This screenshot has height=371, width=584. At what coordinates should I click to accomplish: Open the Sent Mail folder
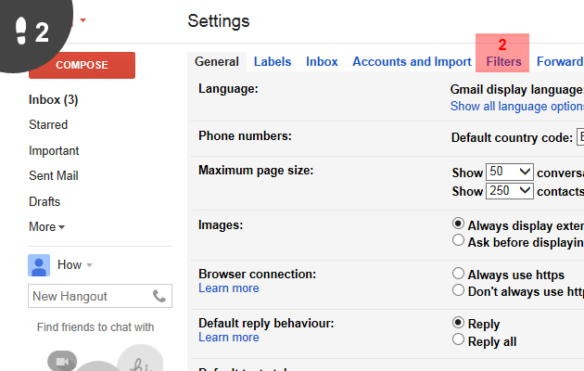[54, 176]
